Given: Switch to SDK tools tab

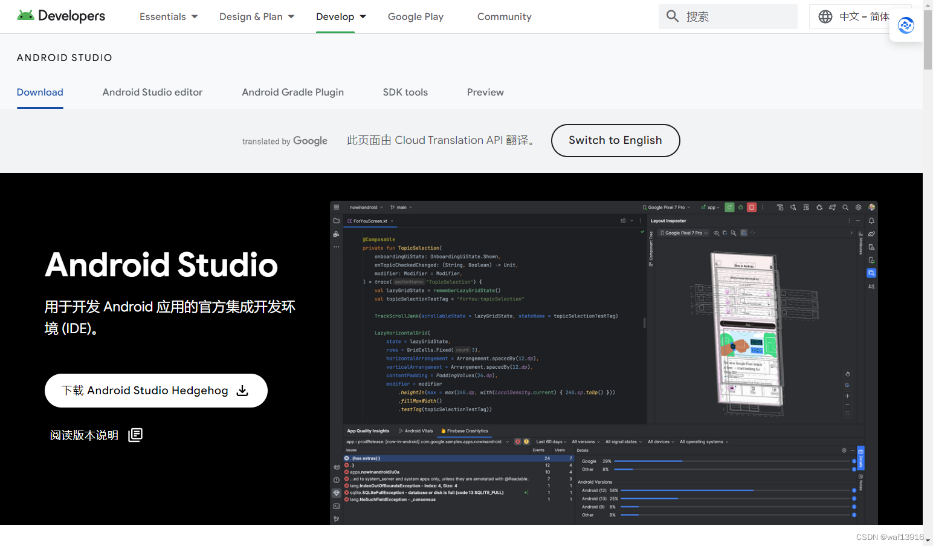Looking at the screenshot, I should [x=405, y=92].
